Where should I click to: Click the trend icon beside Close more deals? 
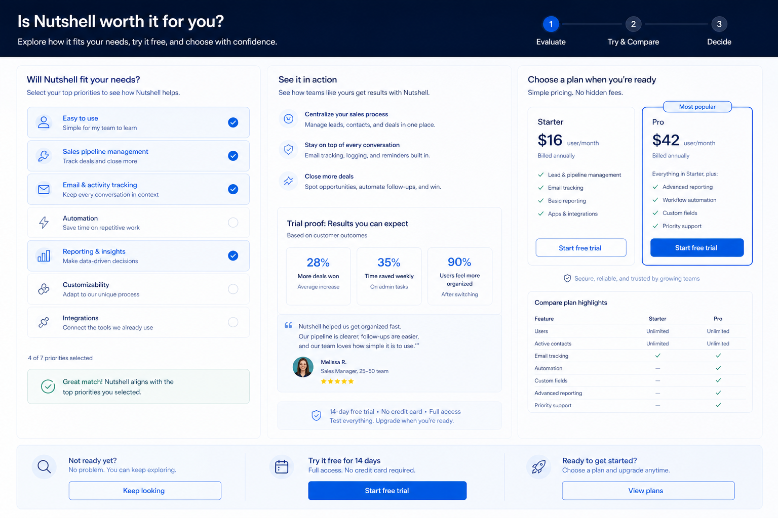point(289,181)
